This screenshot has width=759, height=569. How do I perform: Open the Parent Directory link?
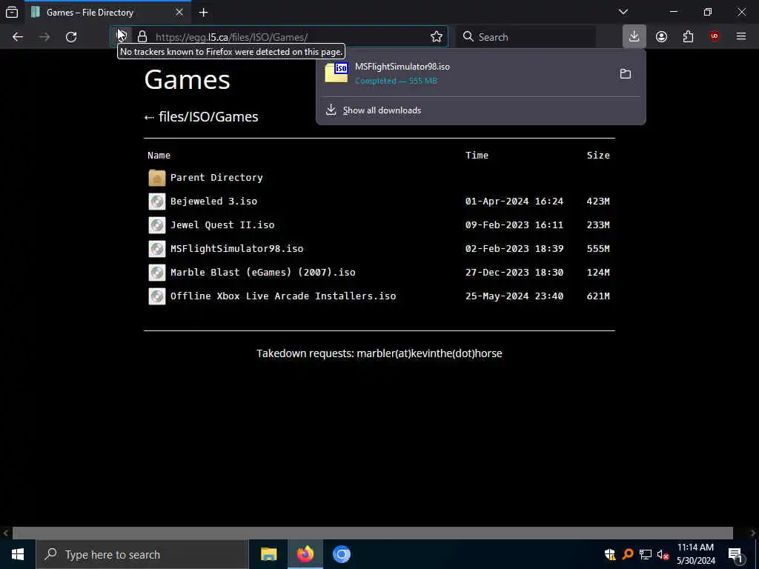216,178
